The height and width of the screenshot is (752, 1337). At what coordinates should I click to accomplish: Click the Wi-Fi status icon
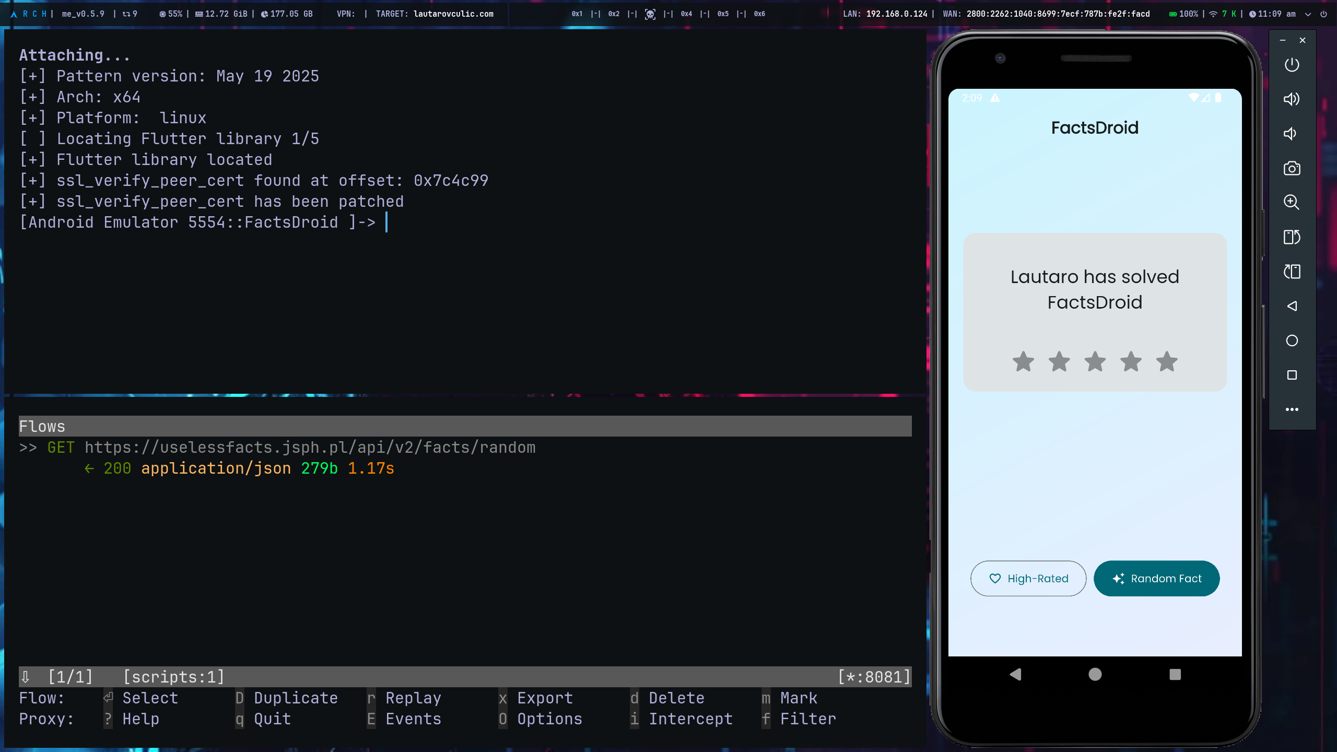coord(1213,14)
